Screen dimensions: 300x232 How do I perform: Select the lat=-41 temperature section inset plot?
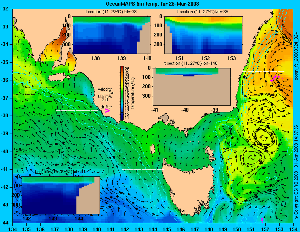pyautogui.click(x=61, y=195)
